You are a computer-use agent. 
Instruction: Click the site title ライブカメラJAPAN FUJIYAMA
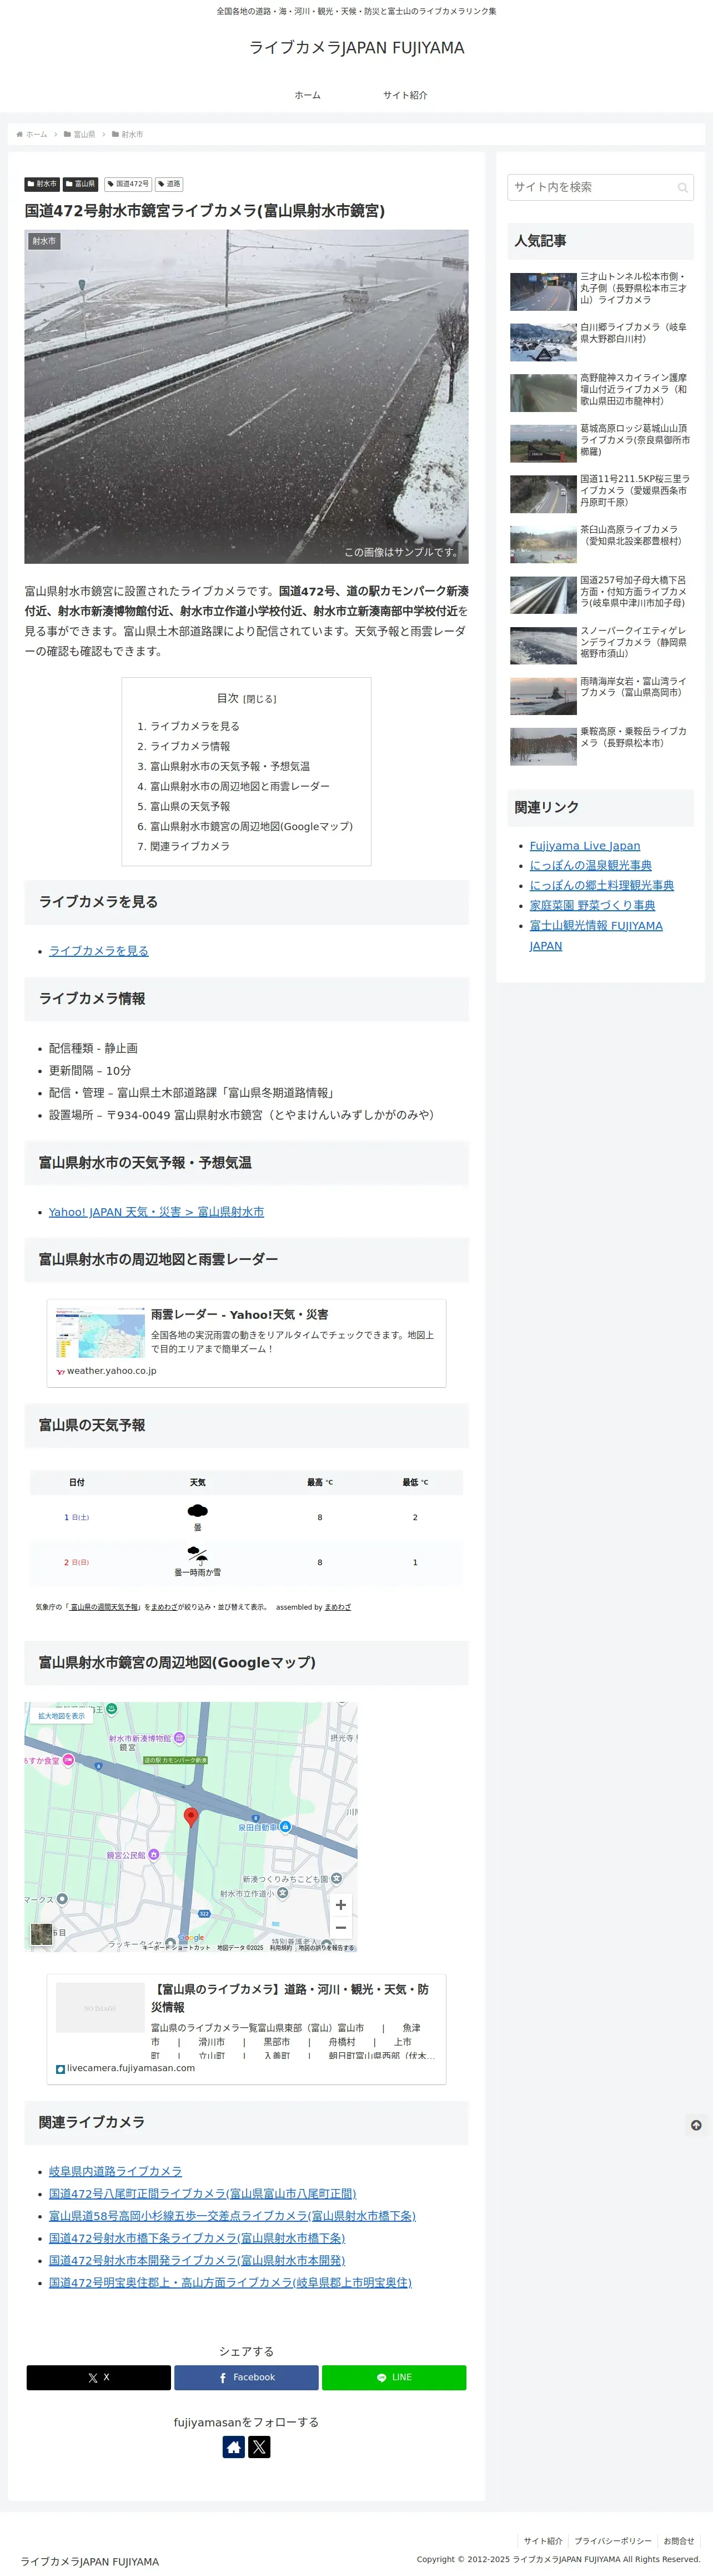coord(356,48)
